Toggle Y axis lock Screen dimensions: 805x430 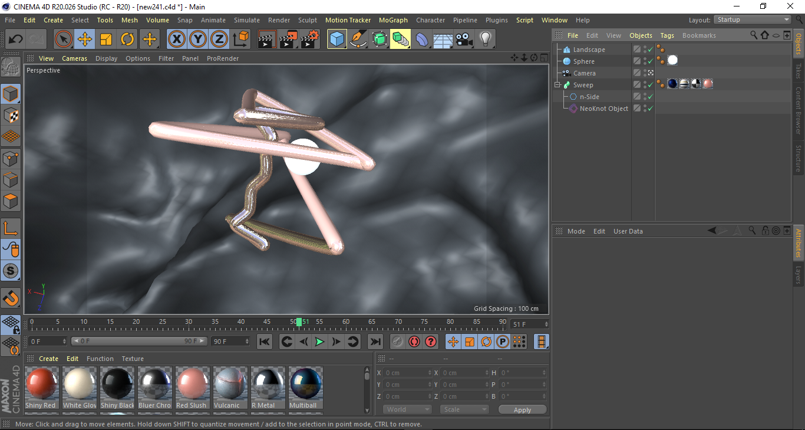[x=197, y=40]
